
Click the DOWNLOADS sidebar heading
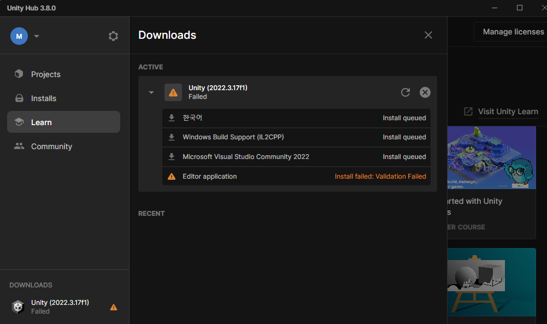(31, 285)
